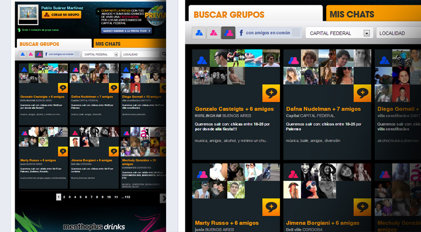The width and height of the screenshot is (421, 232).
Task: Click the Facebook icon in the enlarged filter bar
Action: pos(241,33)
